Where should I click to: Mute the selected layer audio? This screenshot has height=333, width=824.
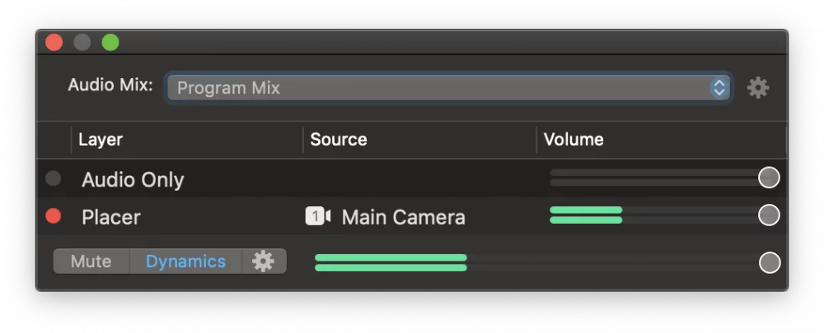click(91, 261)
